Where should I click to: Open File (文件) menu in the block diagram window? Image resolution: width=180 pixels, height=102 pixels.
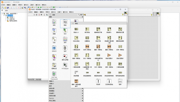(30, 12)
